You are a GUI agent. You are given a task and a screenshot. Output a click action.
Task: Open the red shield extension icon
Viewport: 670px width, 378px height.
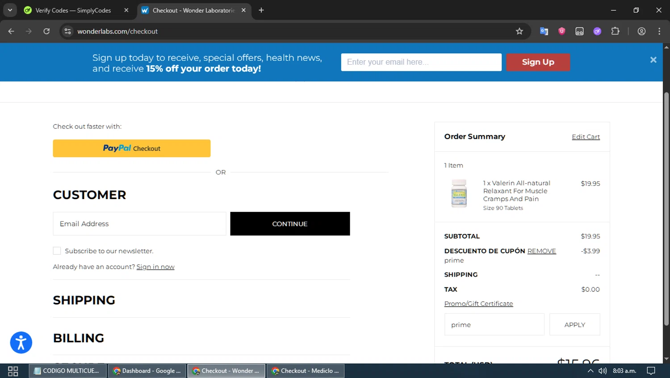(561, 31)
